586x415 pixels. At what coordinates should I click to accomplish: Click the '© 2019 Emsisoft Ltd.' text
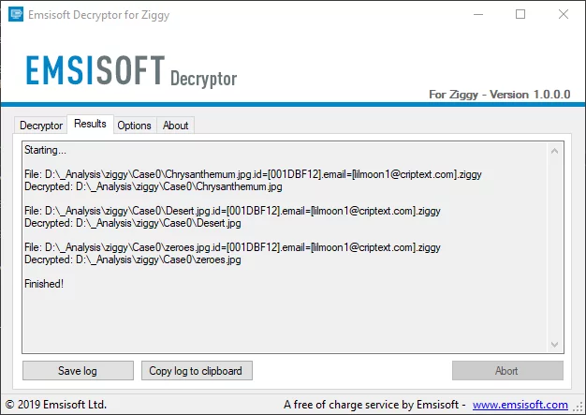[x=56, y=405]
